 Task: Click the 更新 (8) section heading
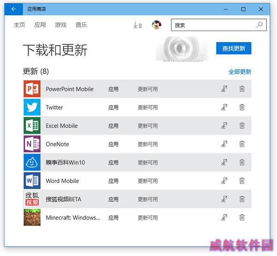[36, 71]
